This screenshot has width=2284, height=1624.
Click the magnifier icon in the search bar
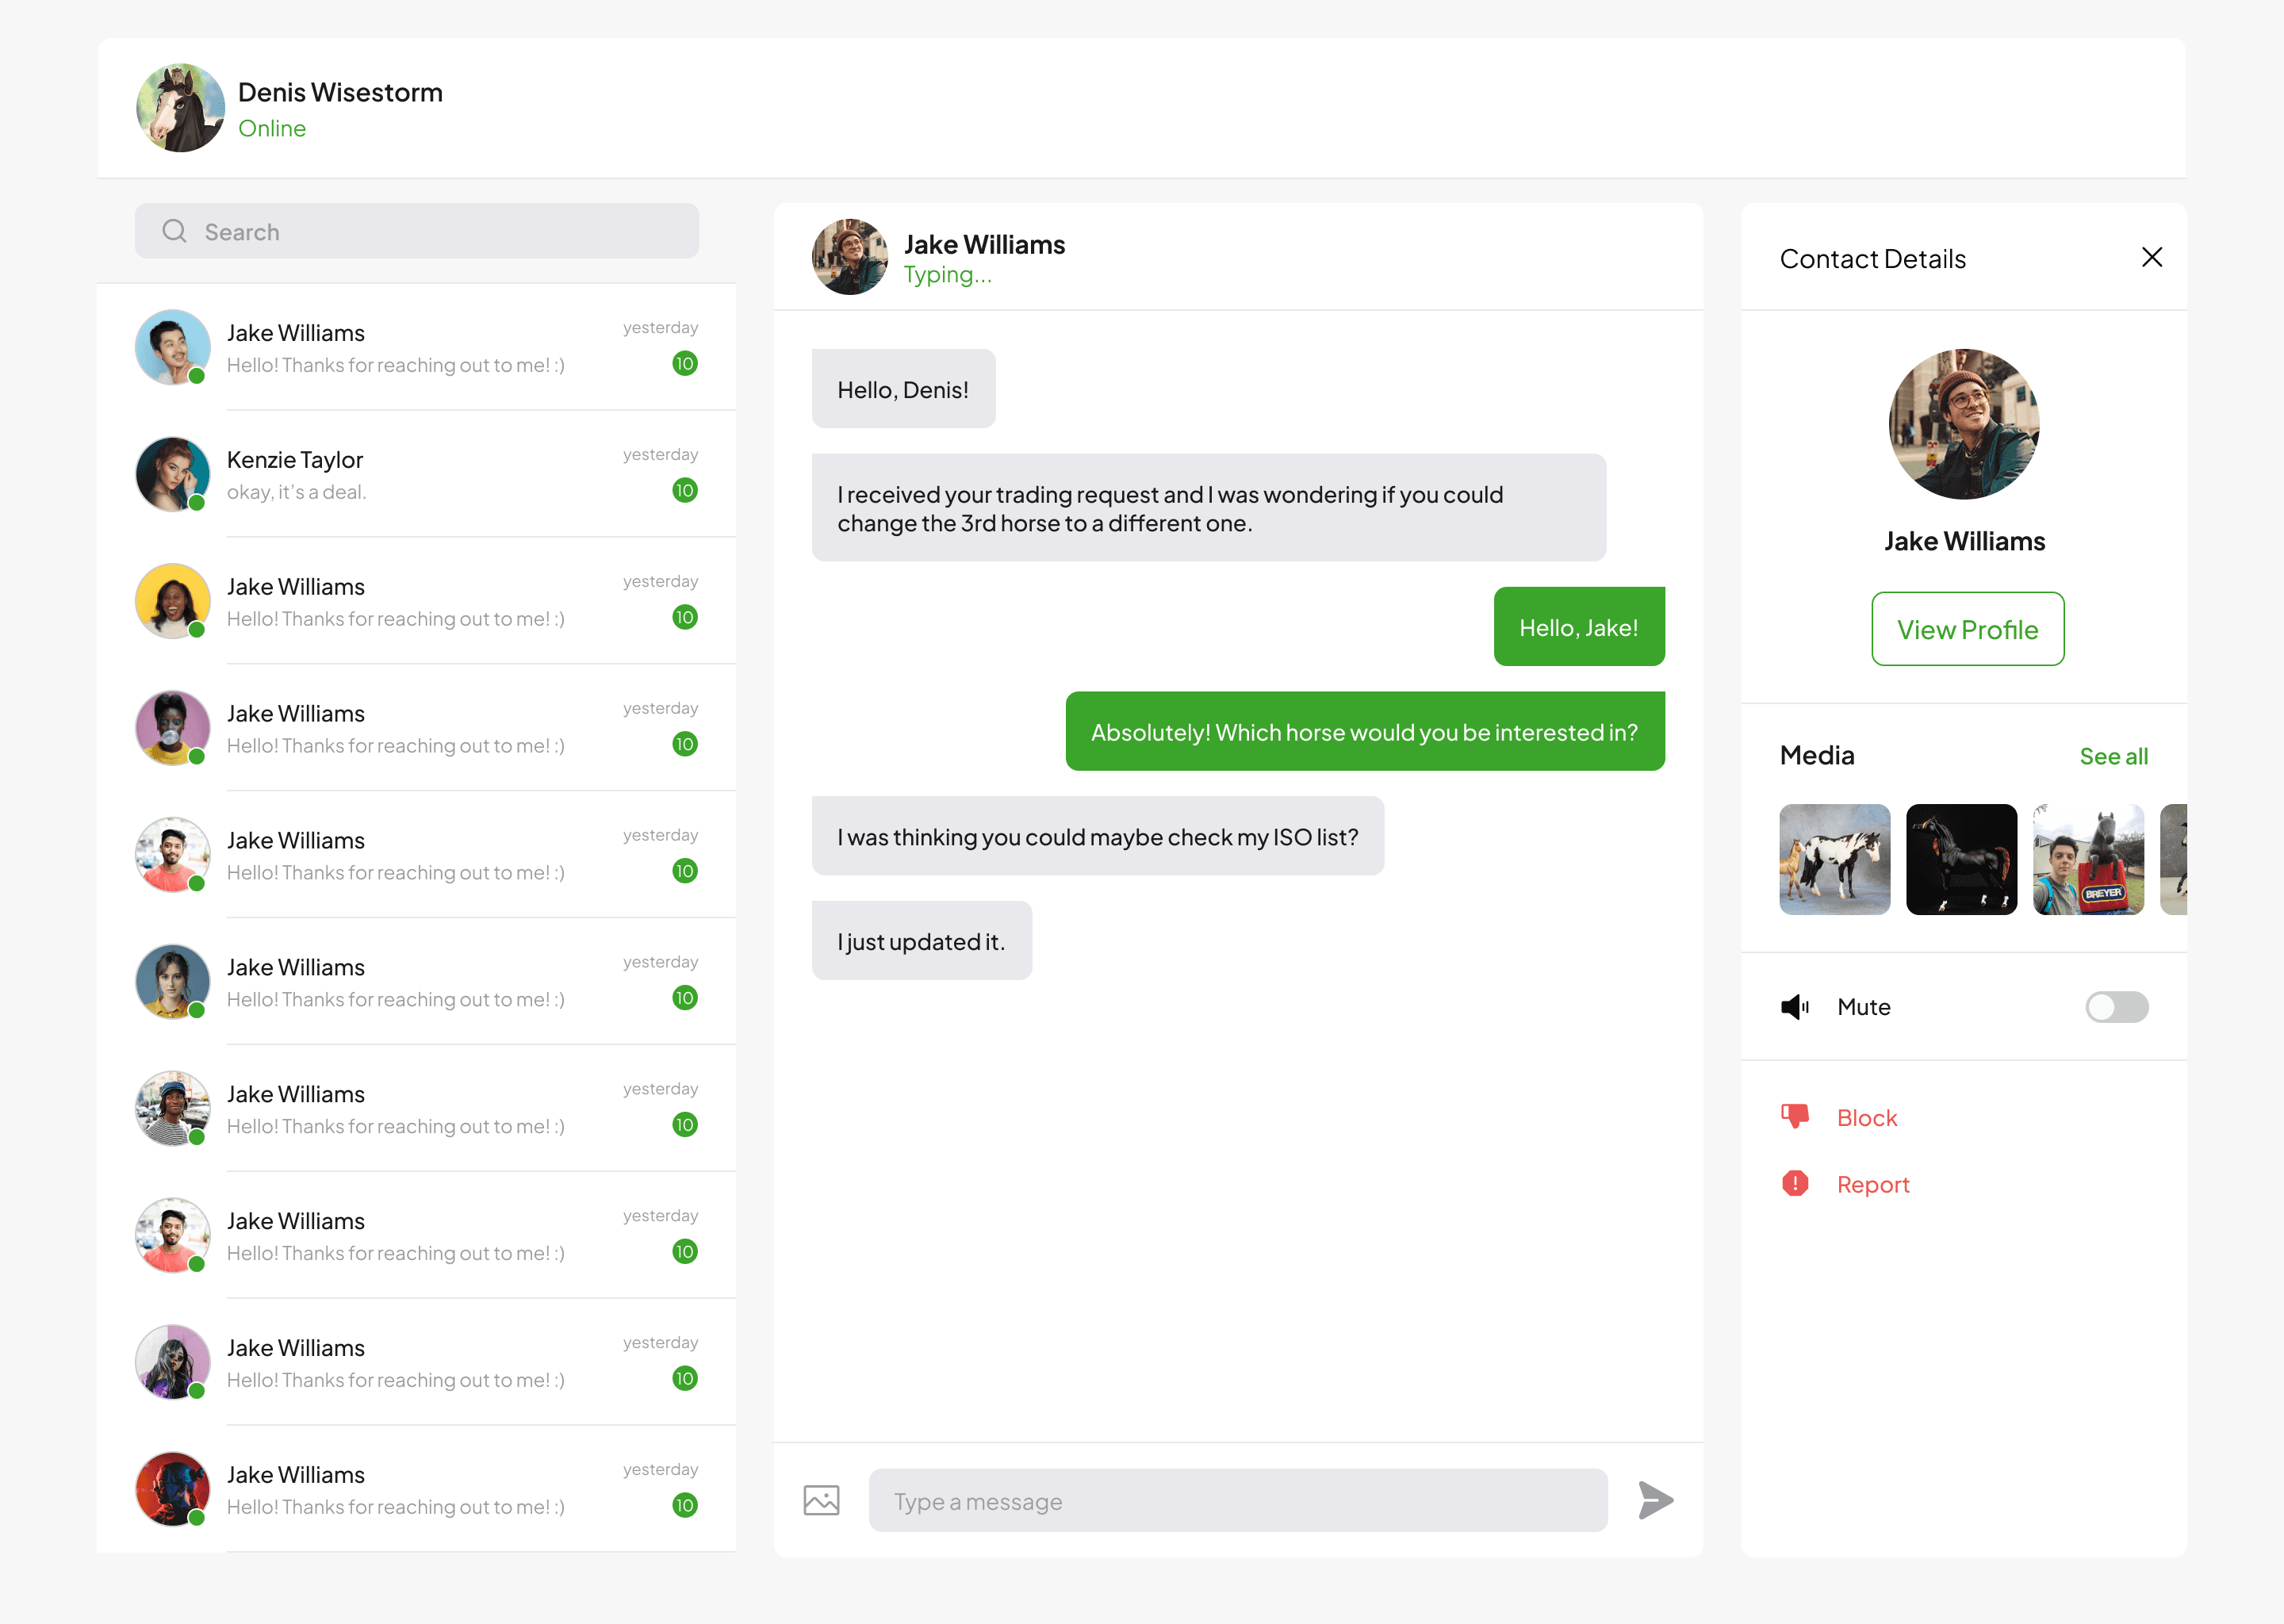(x=174, y=231)
